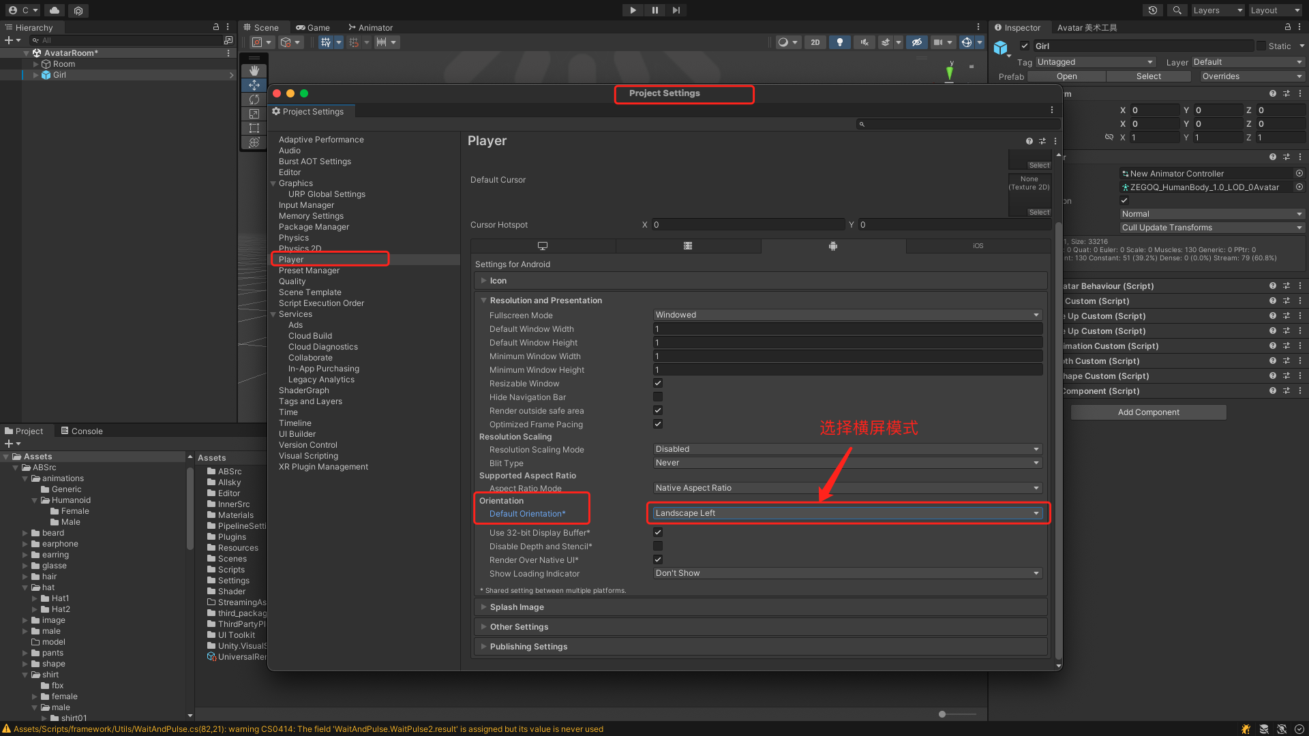The height and width of the screenshot is (736, 1309).
Task: Select the Rotate tool
Action: pos(254,99)
